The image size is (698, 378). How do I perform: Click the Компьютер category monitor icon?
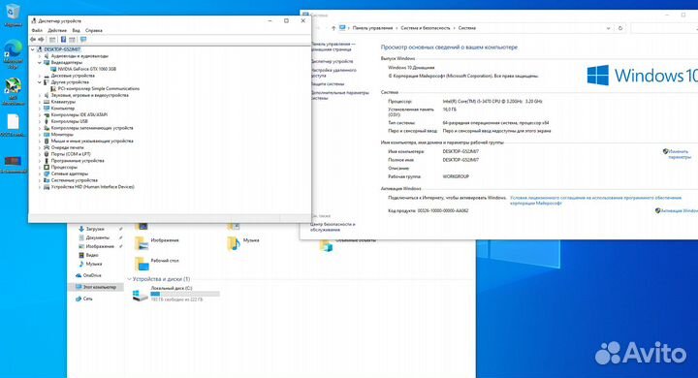(x=47, y=109)
